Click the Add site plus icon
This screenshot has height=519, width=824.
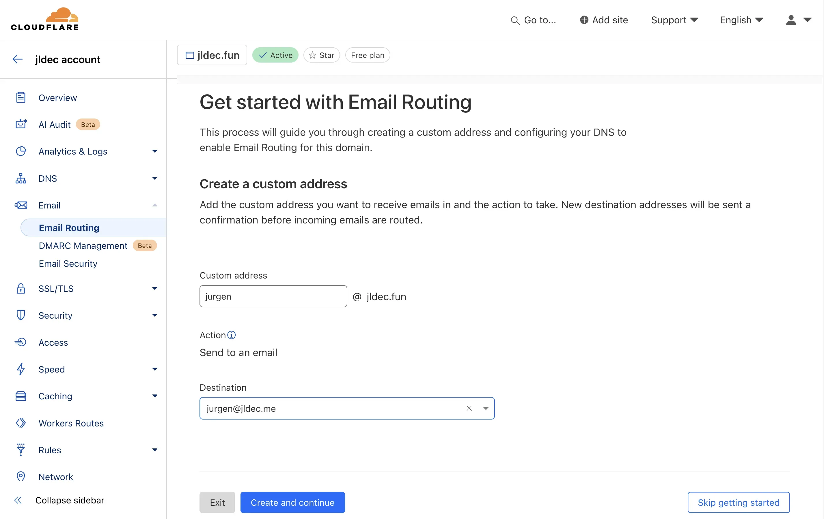[x=584, y=20]
